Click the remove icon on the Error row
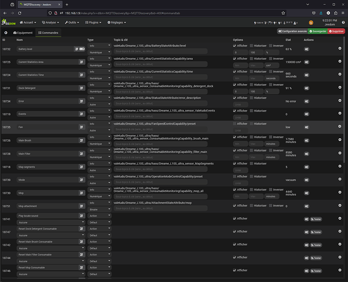Screen dimensions: 348x282 point(340,100)
